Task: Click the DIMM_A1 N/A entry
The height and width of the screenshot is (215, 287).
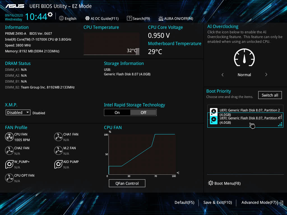Action: click(x=16, y=70)
